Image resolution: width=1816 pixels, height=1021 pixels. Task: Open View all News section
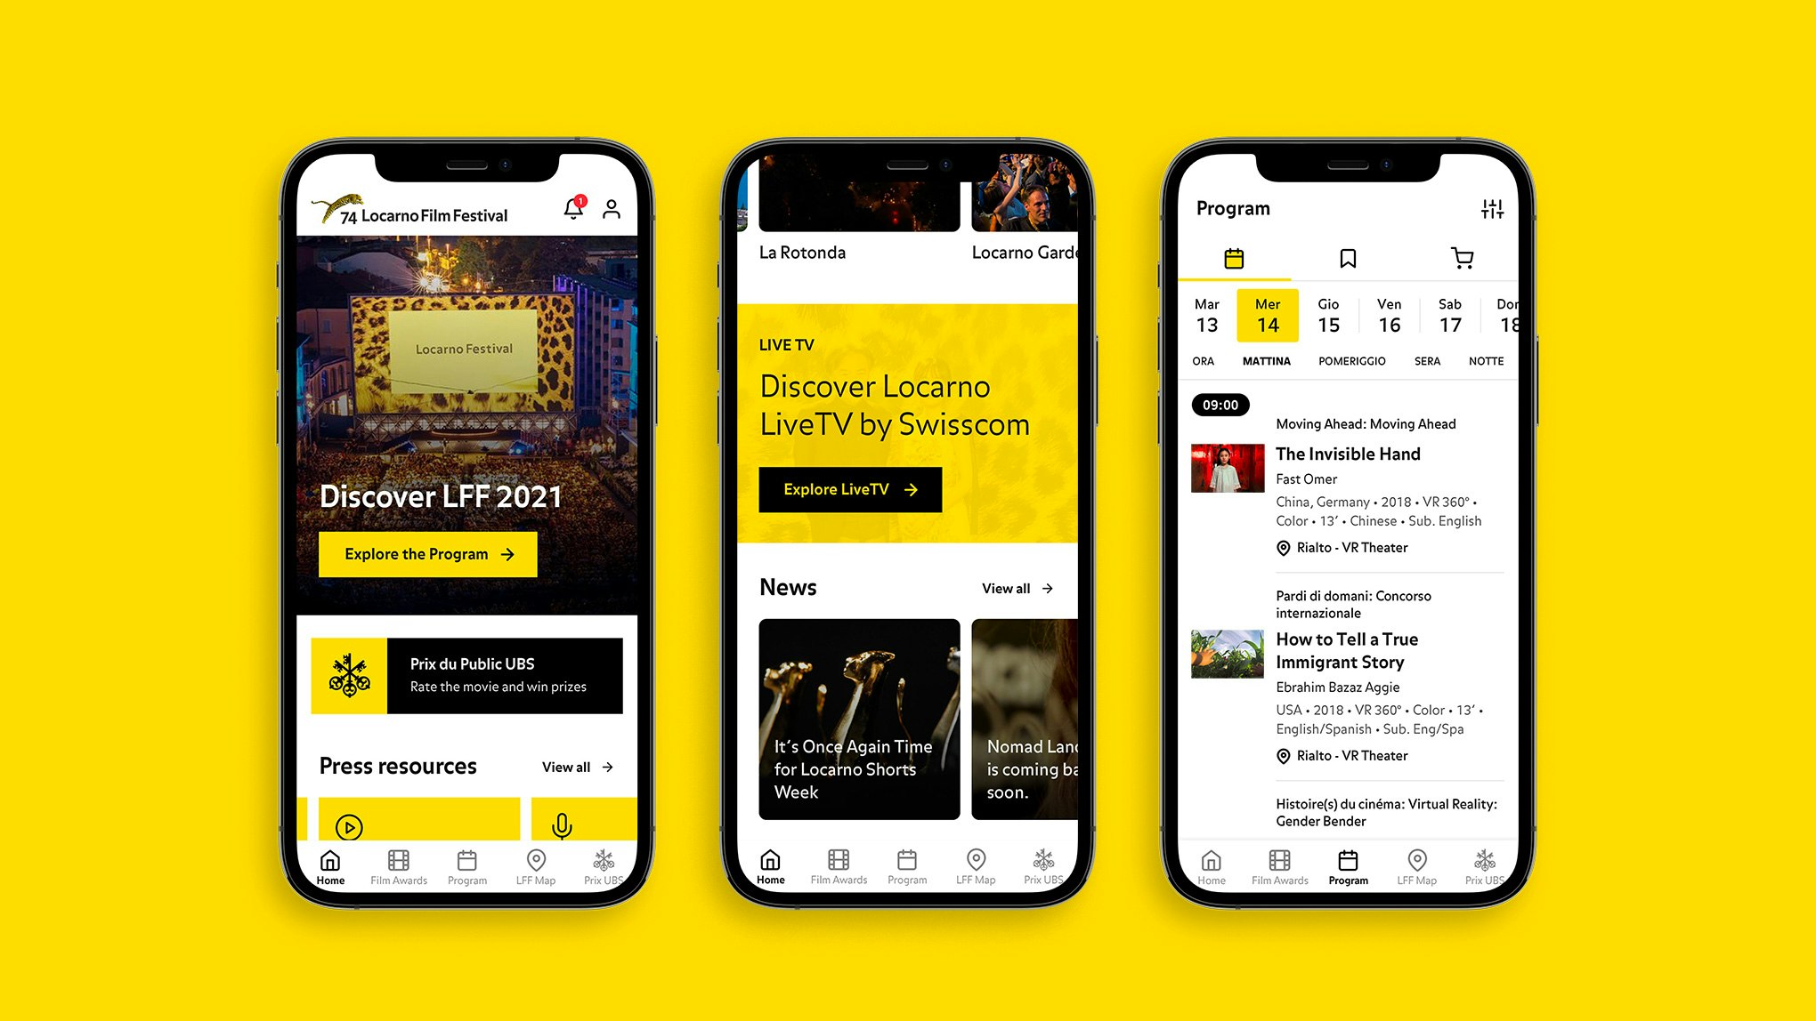1024,587
